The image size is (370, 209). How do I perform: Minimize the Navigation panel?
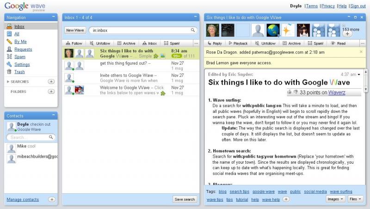(54, 17)
